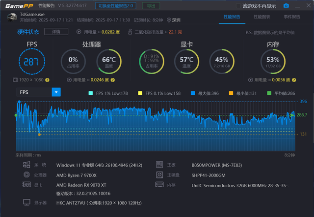Switch to the 性能报告 tab

click(x=232, y=17)
